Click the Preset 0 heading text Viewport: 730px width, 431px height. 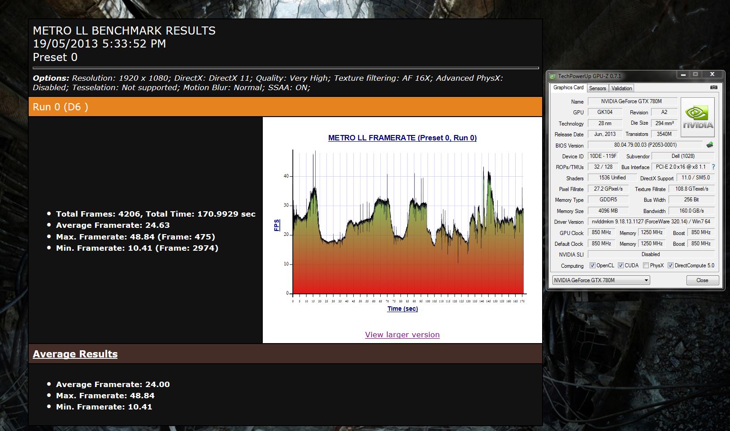55,57
